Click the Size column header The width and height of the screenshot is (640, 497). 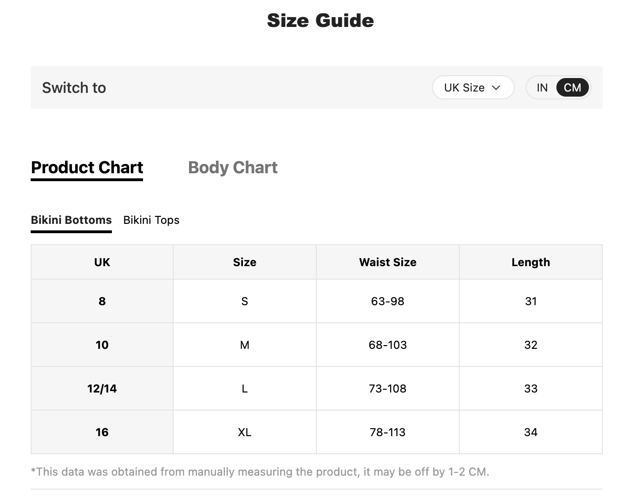(x=245, y=262)
